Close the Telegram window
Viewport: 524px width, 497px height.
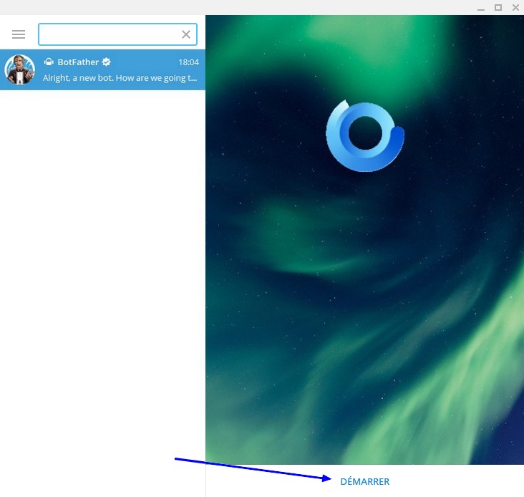click(515, 7)
